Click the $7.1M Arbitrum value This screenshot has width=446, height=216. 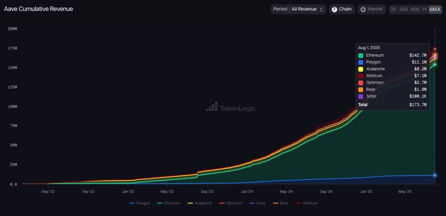tap(420, 76)
